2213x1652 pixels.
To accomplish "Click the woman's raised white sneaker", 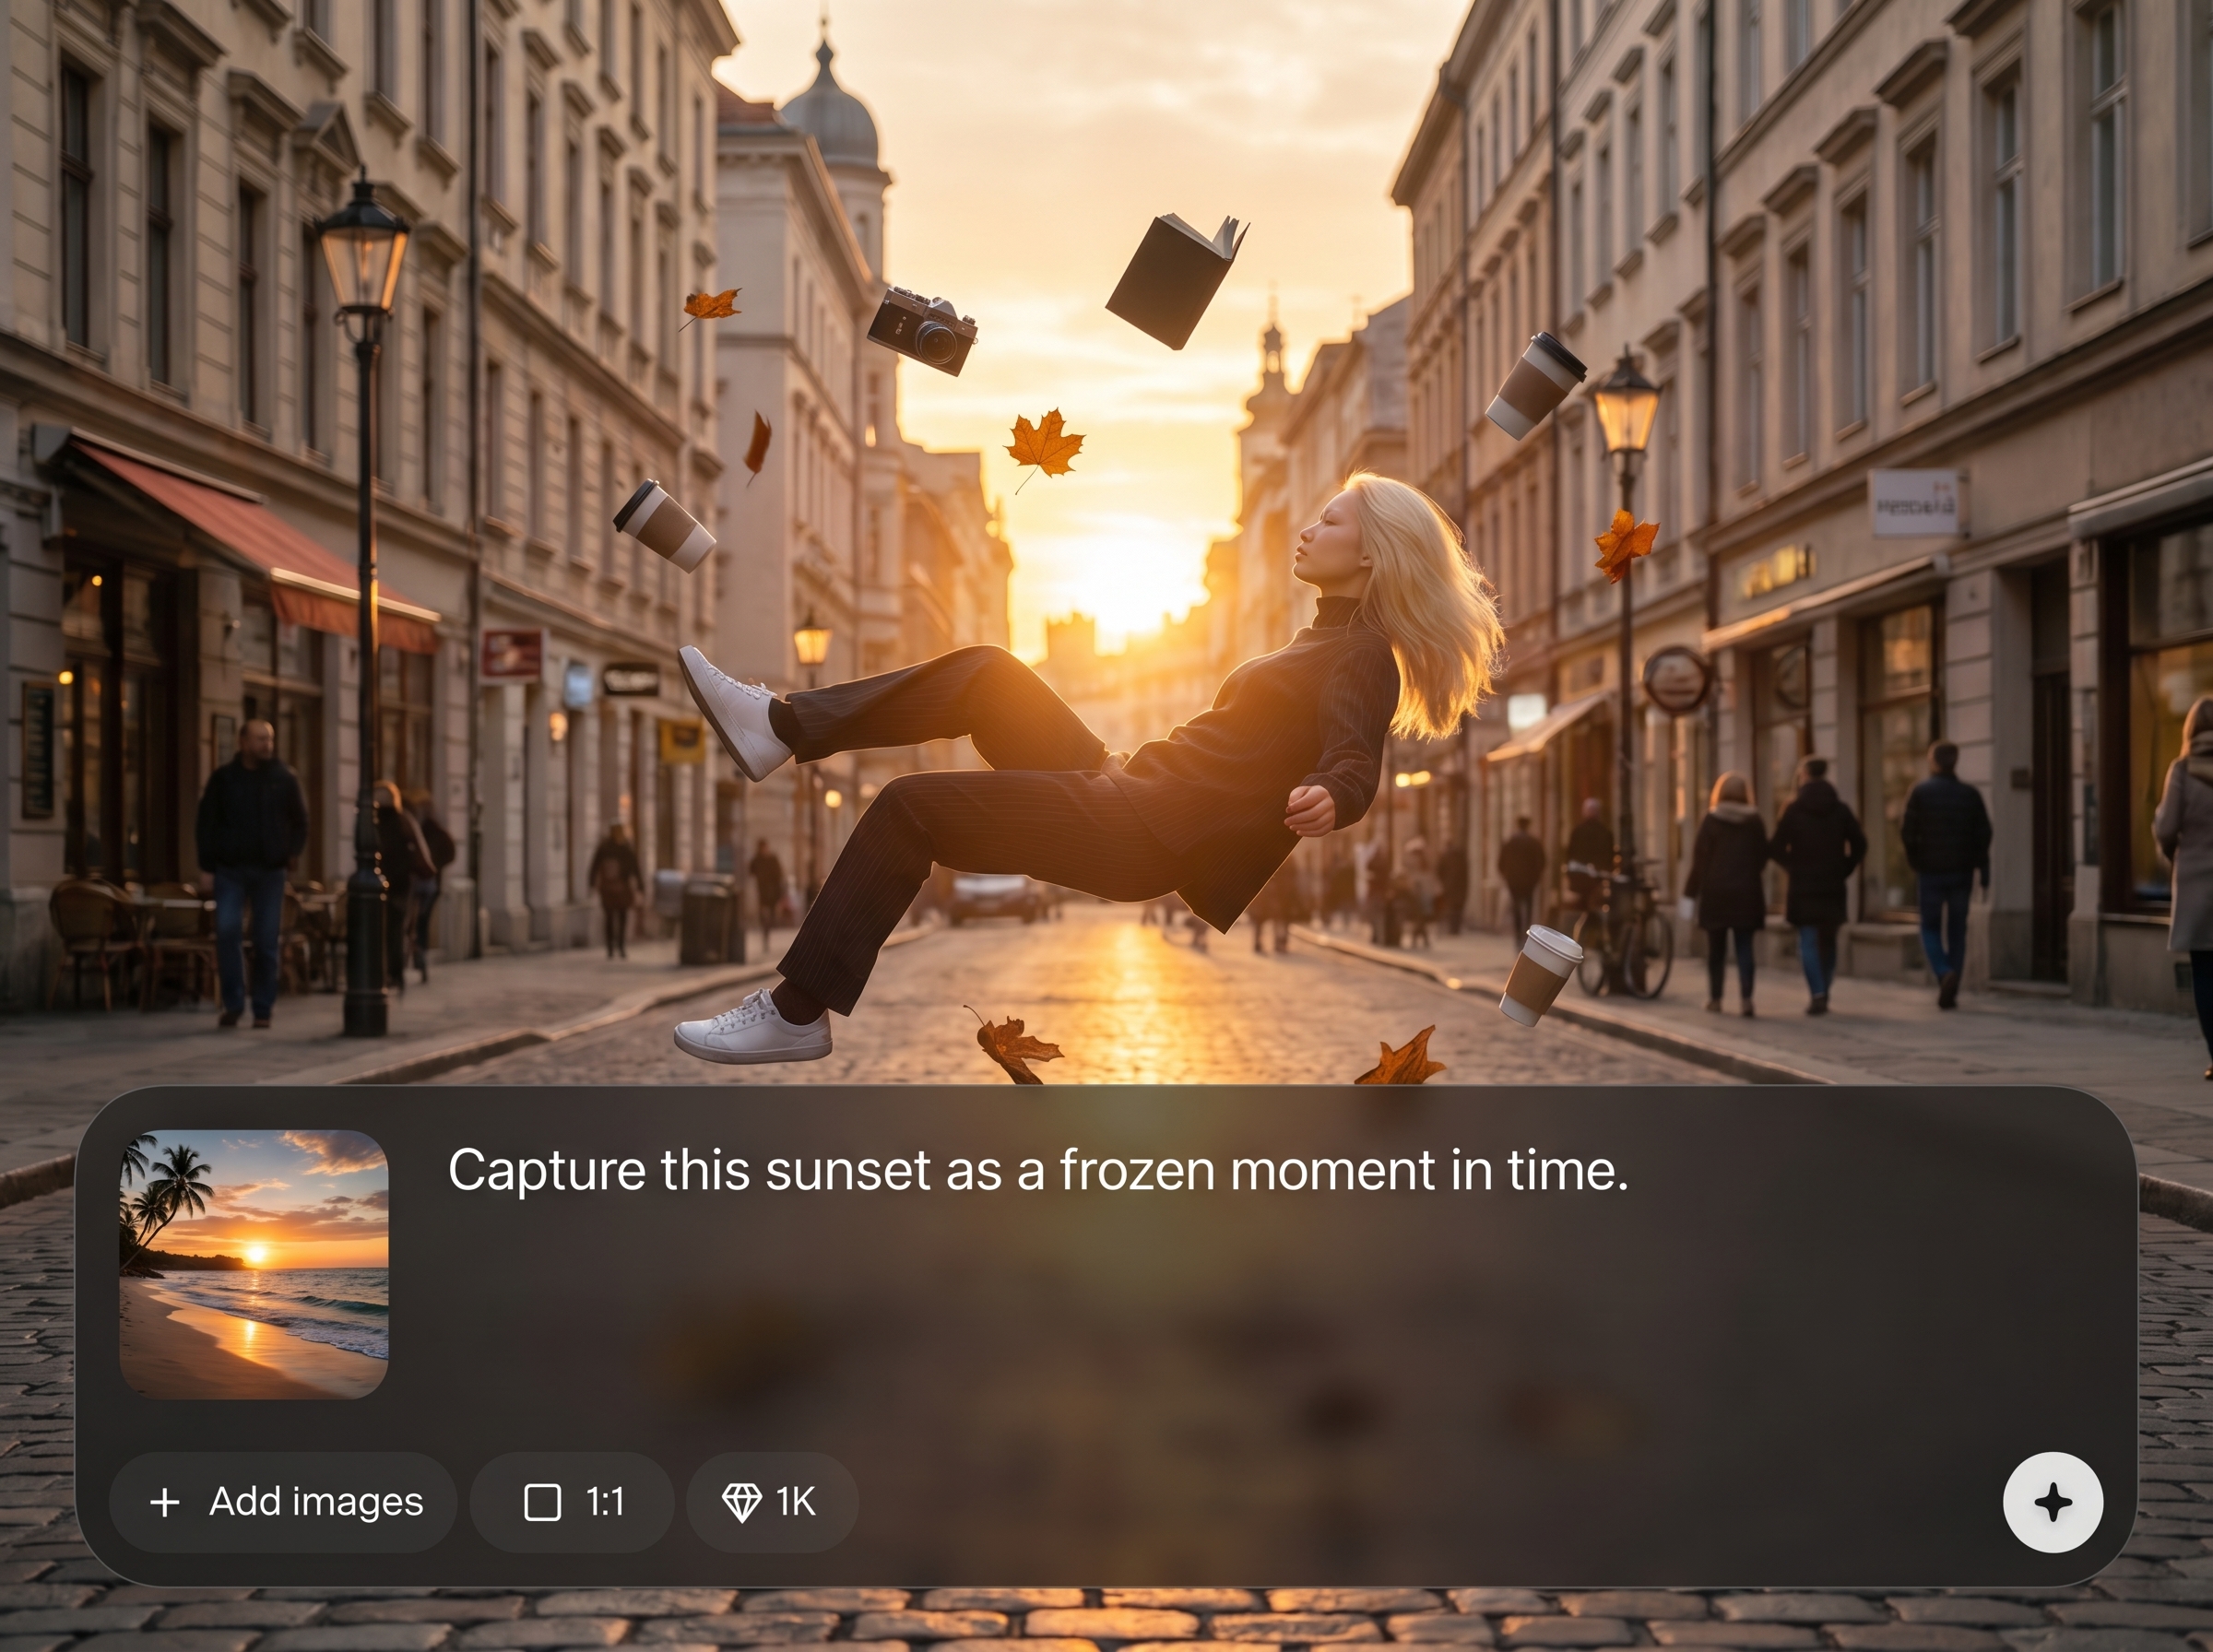I will 733,713.
